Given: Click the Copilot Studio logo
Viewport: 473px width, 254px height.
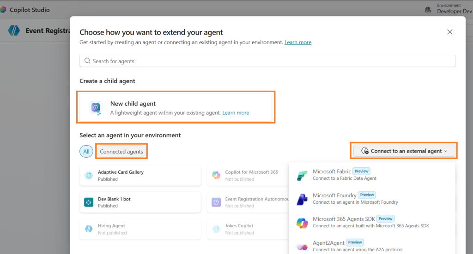Looking at the screenshot, I should pos(3,10).
